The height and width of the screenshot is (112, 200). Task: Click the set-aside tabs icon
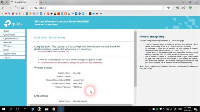tap(2, 2)
